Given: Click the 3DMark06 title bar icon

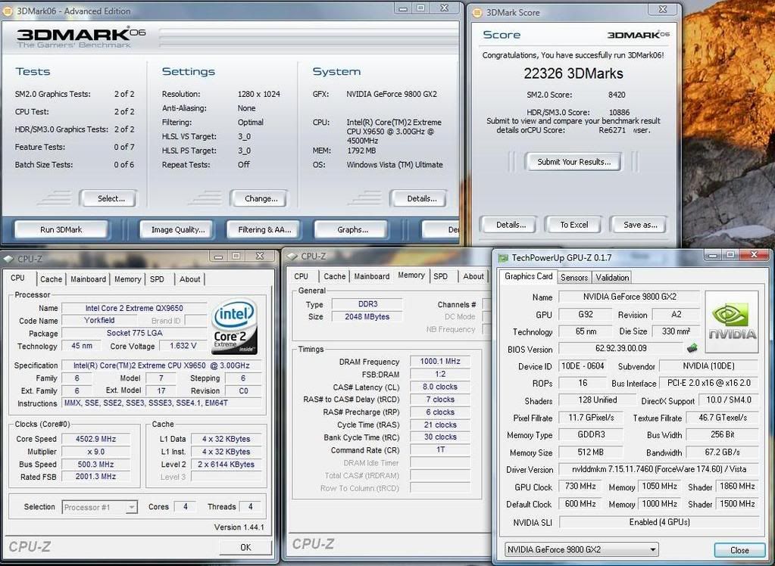Looking at the screenshot, I should pyautogui.click(x=8, y=11).
